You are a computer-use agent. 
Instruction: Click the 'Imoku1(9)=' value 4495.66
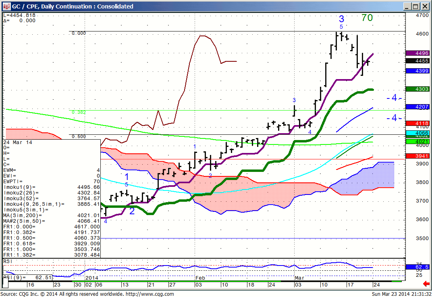pos(89,187)
